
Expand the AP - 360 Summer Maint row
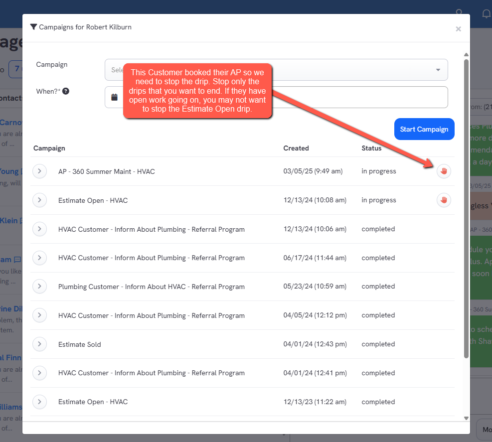click(x=39, y=171)
